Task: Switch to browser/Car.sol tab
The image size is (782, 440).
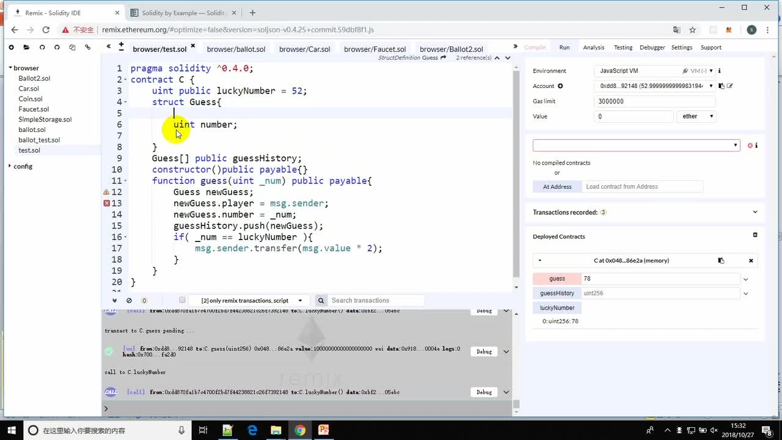Action: pos(304,49)
